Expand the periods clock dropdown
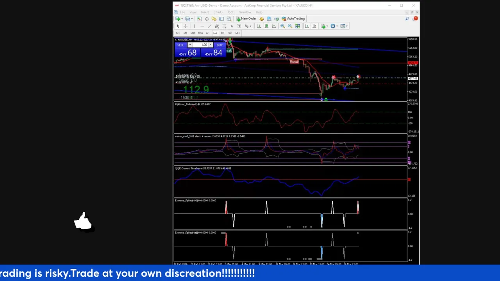The height and width of the screenshot is (281, 500). click(x=337, y=26)
